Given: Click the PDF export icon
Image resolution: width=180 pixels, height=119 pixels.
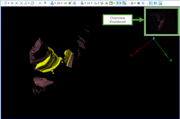Looking at the screenshot, I should pyautogui.click(x=132, y=3).
